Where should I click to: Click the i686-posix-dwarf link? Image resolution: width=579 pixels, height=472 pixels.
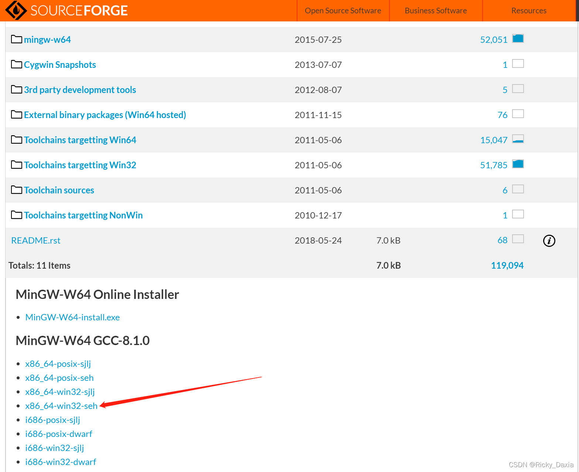point(59,434)
